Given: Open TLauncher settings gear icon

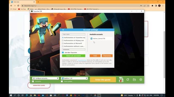Looking at the screenshot, I should click(x=141, y=79).
